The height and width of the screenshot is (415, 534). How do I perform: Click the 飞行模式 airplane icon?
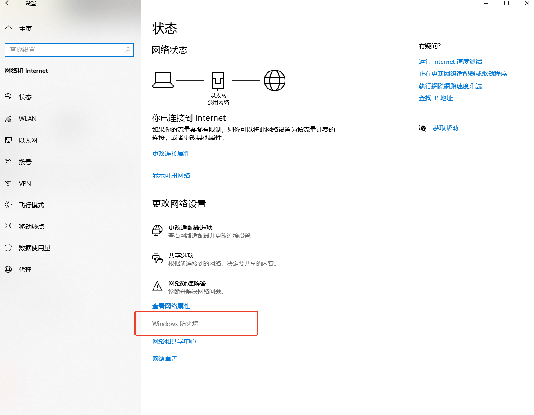(x=8, y=205)
